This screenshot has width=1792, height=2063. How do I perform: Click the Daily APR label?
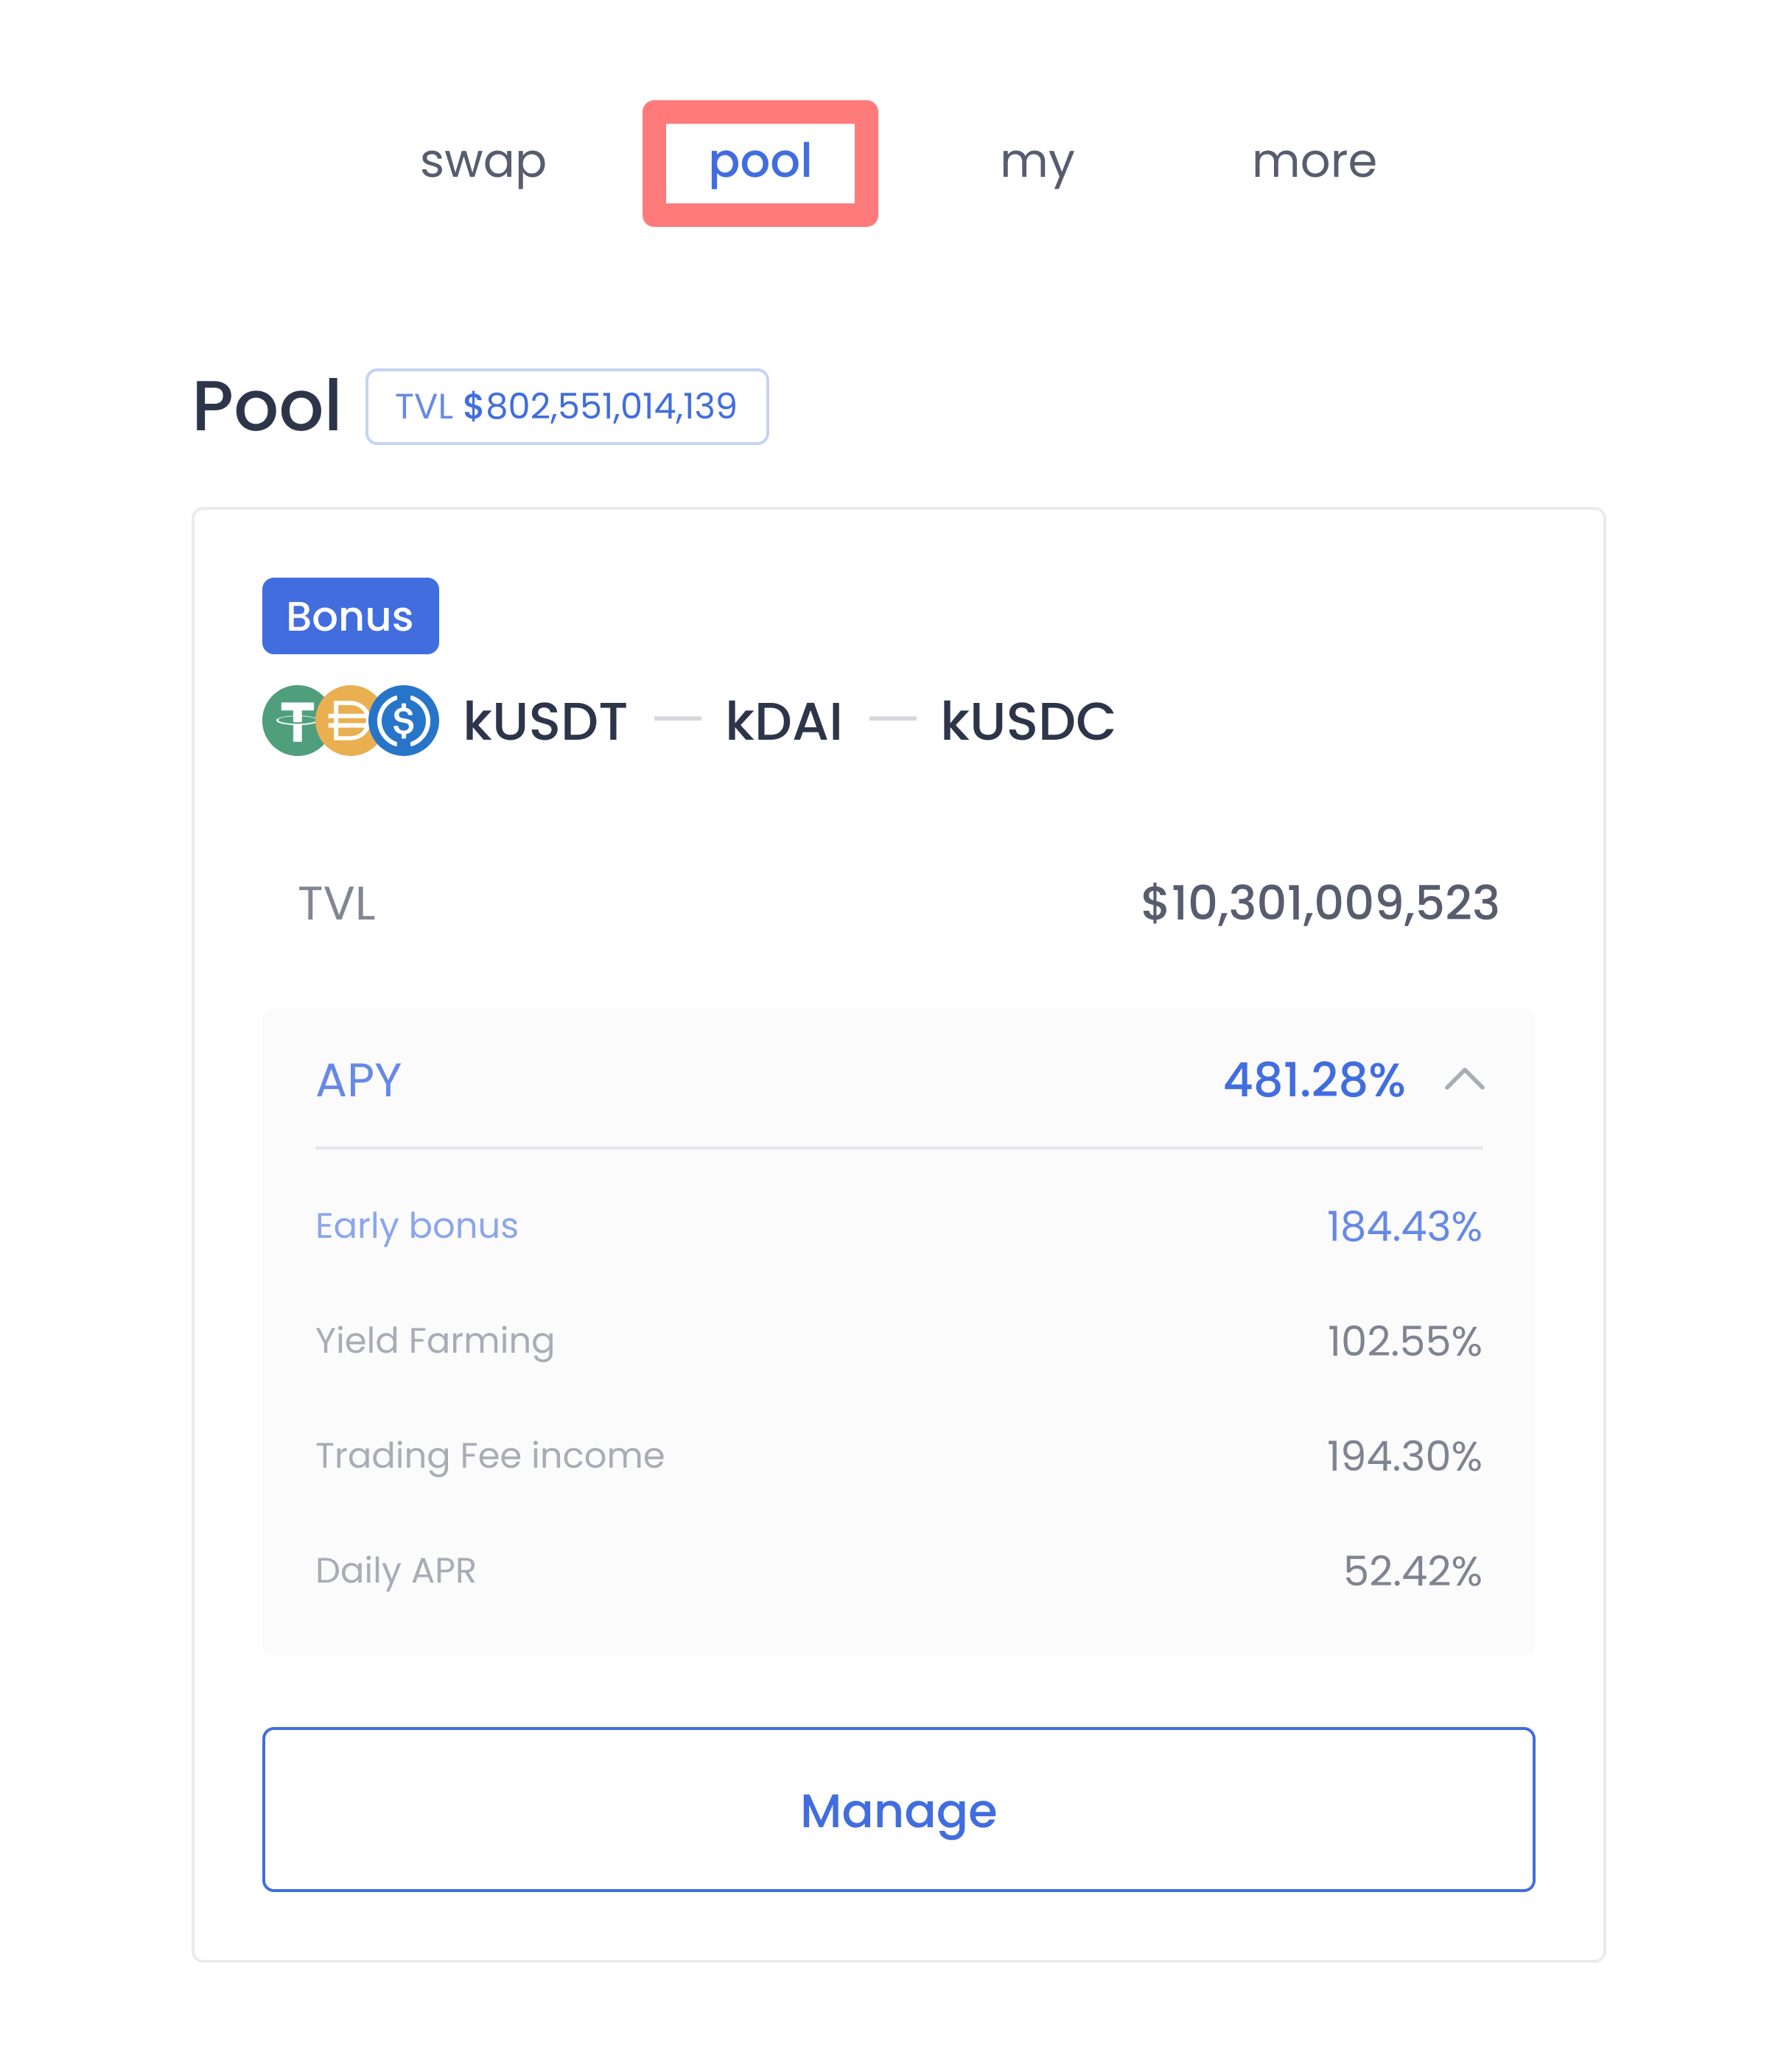pos(395,1571)
